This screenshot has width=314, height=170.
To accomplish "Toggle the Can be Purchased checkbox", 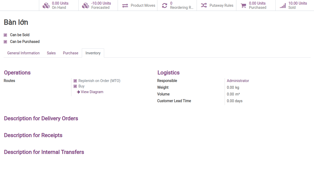I will (x=5, y=42).
